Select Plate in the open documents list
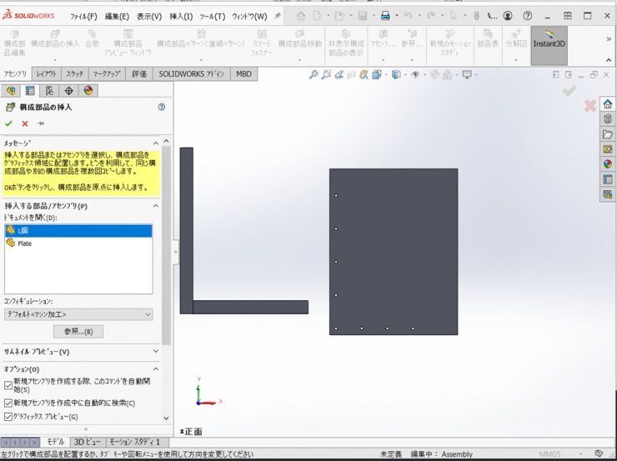 [25, 243]
